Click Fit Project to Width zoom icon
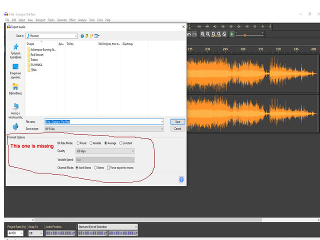This screenshot has height=240, width=320. 219,34
